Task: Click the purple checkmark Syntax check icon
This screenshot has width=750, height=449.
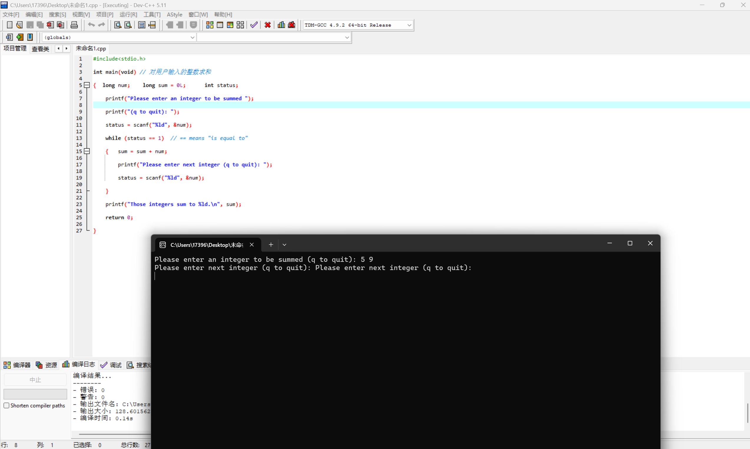Action: [254, 25]
